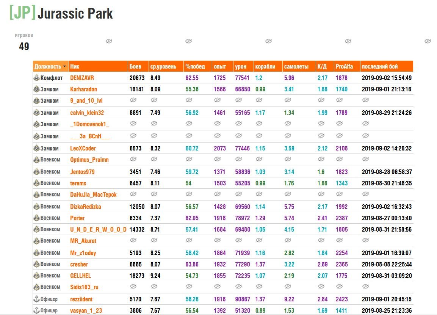Toggle the third hidden-stat eye in summary row
This screenshot has height=315, width=437.
pyautogui.click(x=268, y=41)
